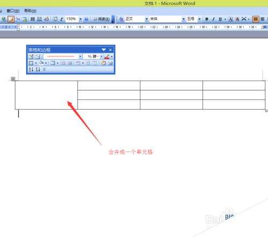Click the 正文 style box
Viewport: 268px width, 237px height.
click(x=135, y=19)
